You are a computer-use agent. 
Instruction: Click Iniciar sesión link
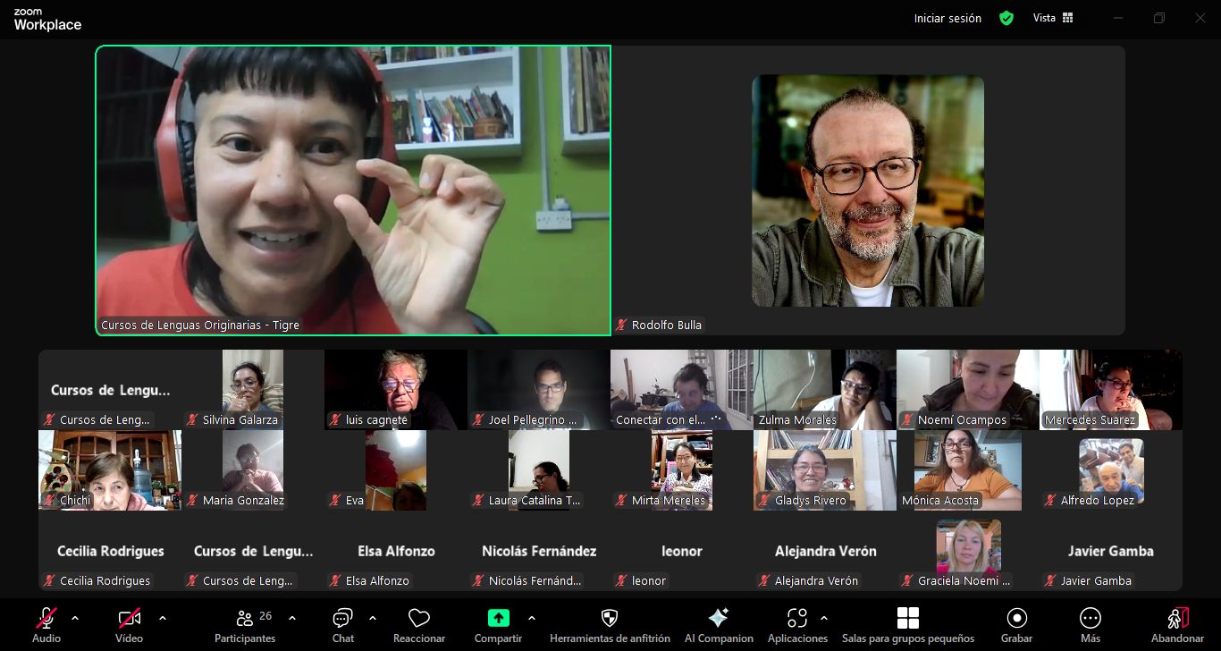pos(947,18)
